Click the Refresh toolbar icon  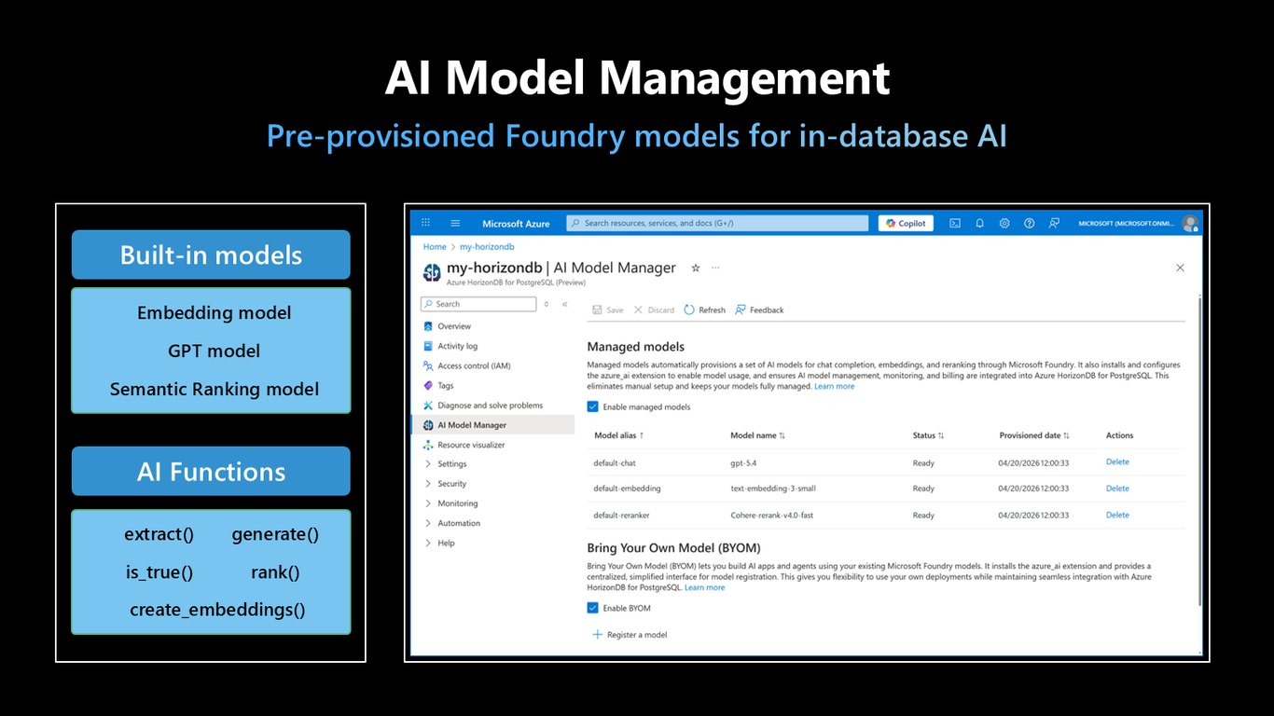point(689,310)
